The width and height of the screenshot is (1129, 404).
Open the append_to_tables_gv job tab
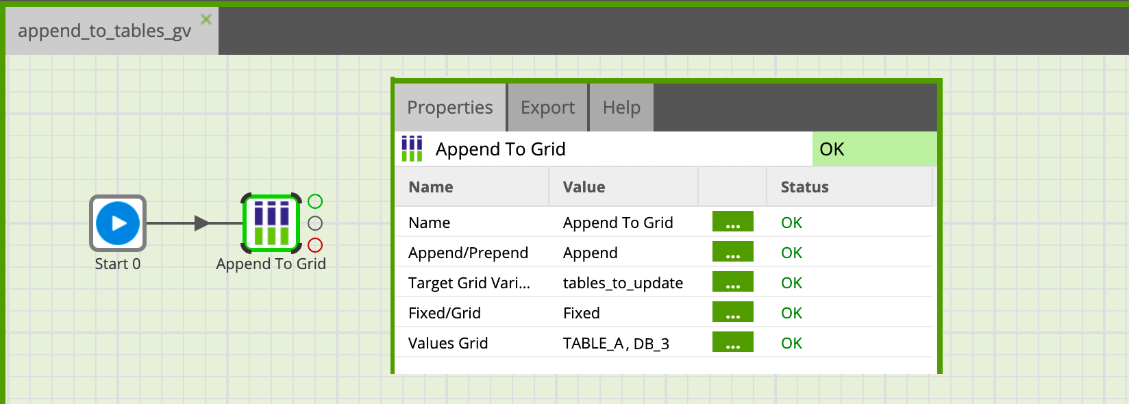click(104, 31)
